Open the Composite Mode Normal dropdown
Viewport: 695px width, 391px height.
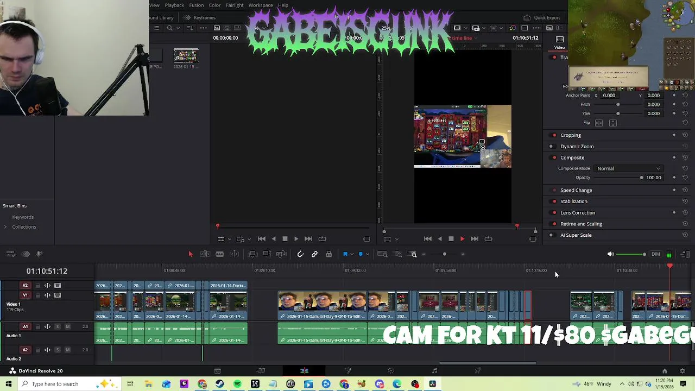628,168
